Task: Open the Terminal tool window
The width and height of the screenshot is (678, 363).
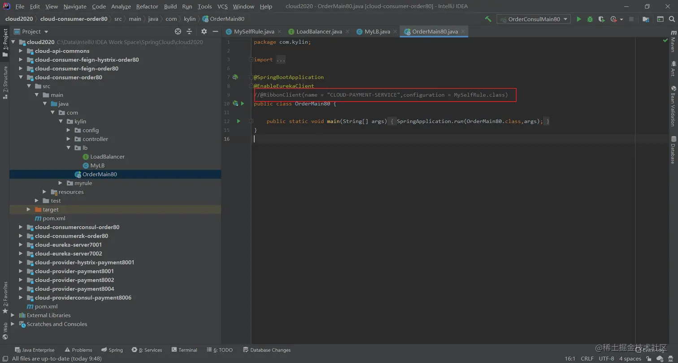Action: (184, 350)
